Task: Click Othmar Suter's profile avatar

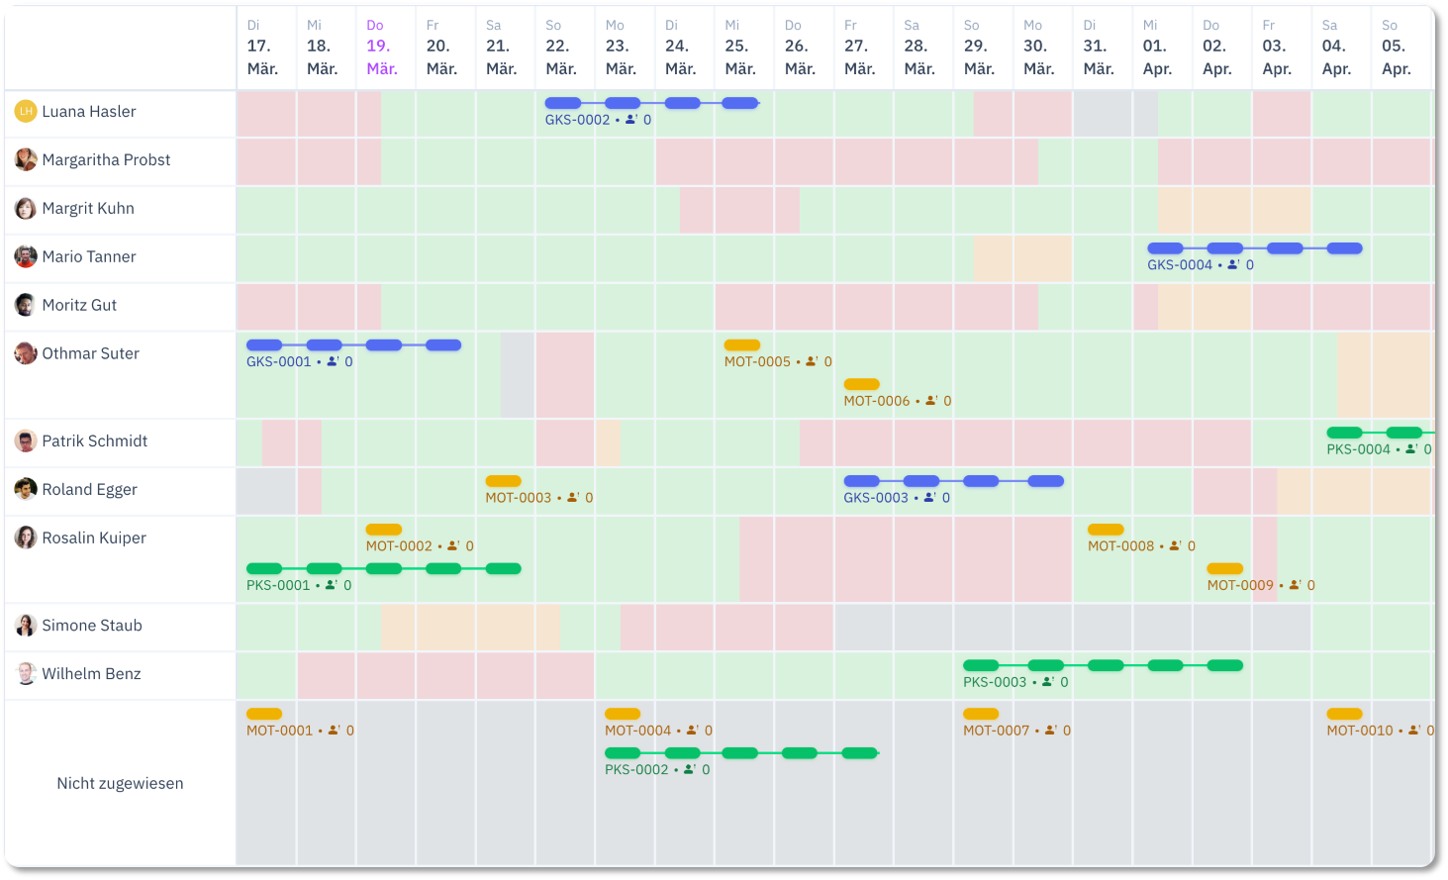Action: (x=26, y=353)
